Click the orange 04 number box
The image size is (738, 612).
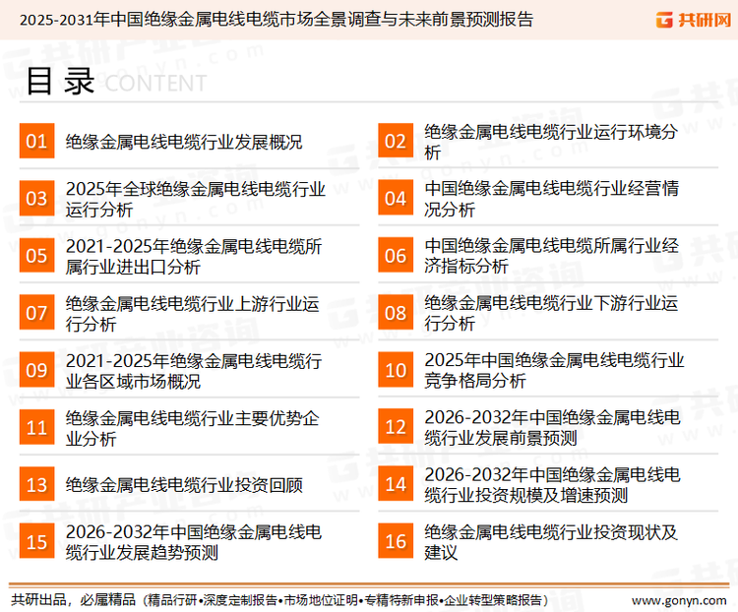tap(396, 198)
